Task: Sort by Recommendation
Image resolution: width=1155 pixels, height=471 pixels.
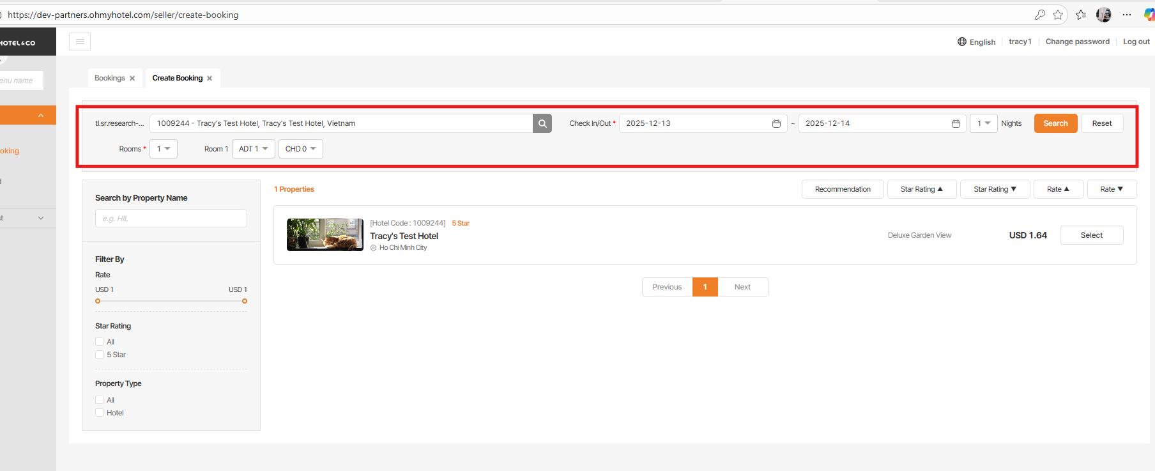Action: (843, 189)
